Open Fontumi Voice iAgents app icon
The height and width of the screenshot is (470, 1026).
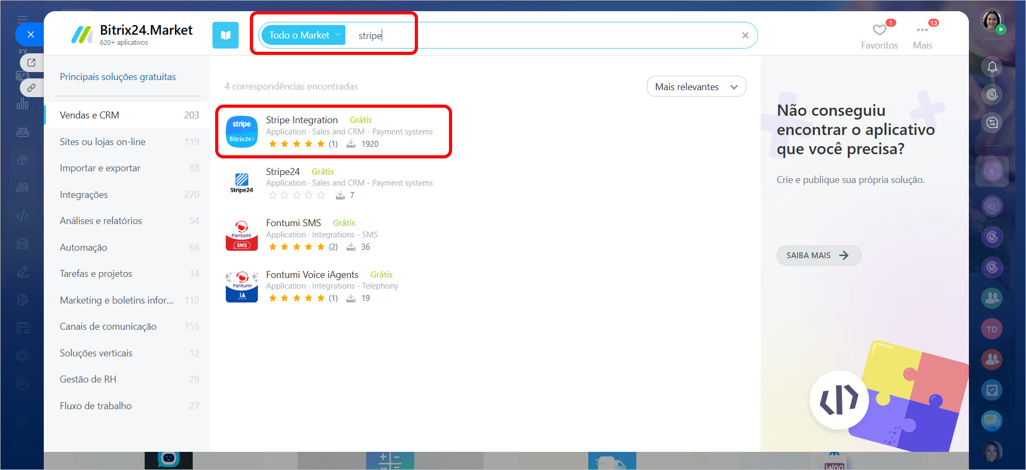241,286
